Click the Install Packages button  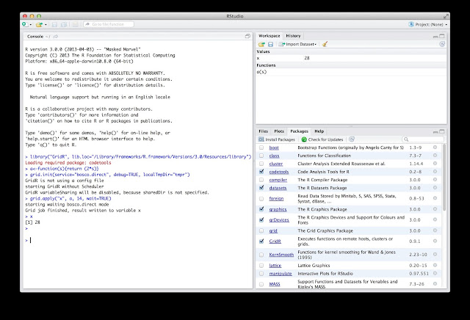tap(277, 139)
